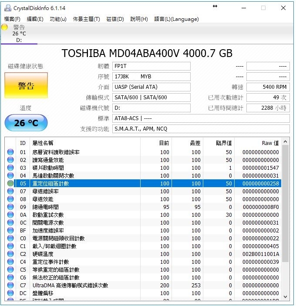Click status icon of row 07 尋道錯誤率
The image size is (296, 306).
pyautogui.click(x=10, y=191)
